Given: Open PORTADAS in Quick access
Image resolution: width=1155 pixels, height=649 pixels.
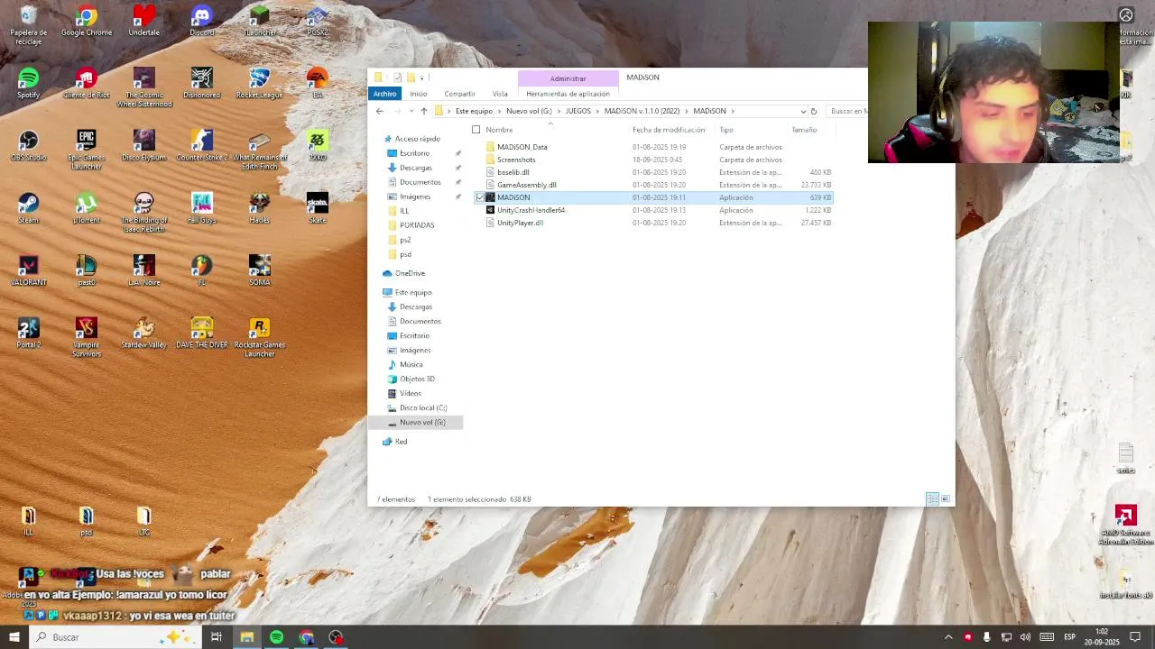Looking at the screenshot, I should 417,225.
